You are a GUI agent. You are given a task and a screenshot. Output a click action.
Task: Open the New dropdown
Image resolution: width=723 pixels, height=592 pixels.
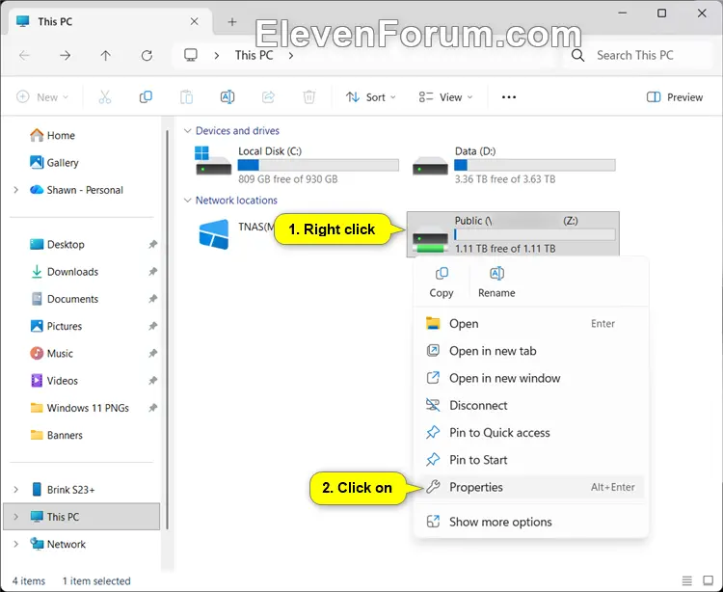click(42, 97)
